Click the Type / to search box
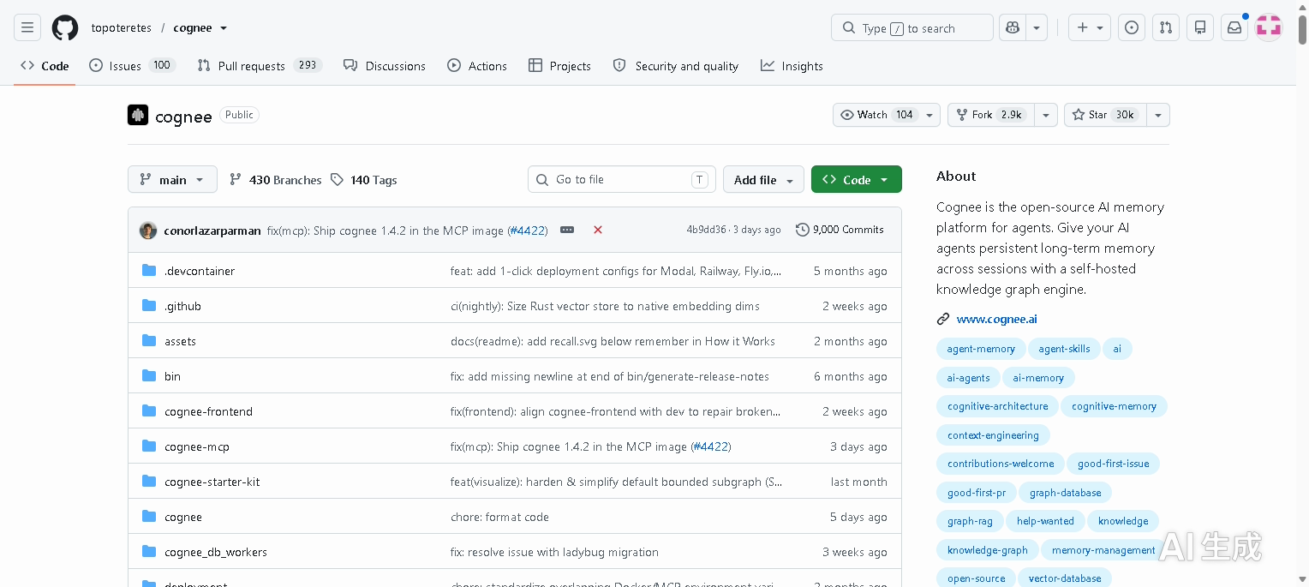The image size is (1309, 587). tap(912, 27)
